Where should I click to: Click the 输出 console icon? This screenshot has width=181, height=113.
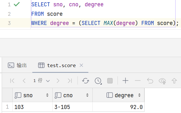click(x=11, y=65)
